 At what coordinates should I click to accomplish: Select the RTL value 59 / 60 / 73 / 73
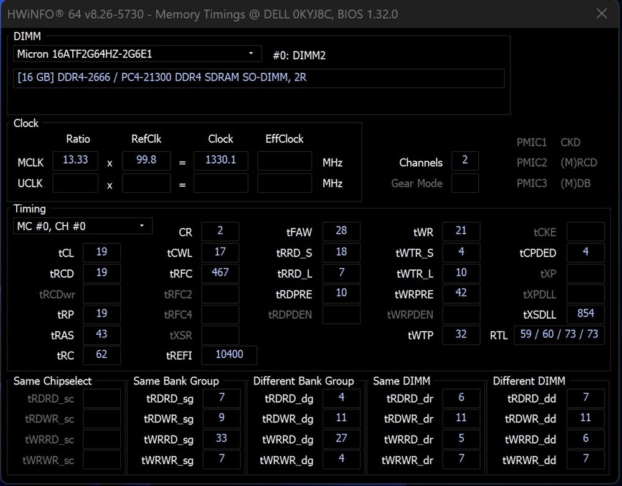[x=559, y=335]
